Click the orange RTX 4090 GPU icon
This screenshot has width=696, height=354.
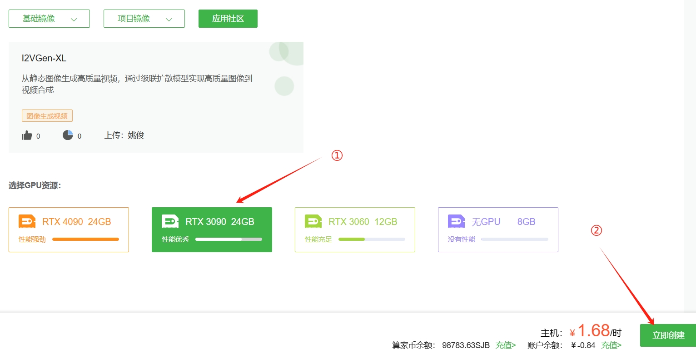point(27,221)
